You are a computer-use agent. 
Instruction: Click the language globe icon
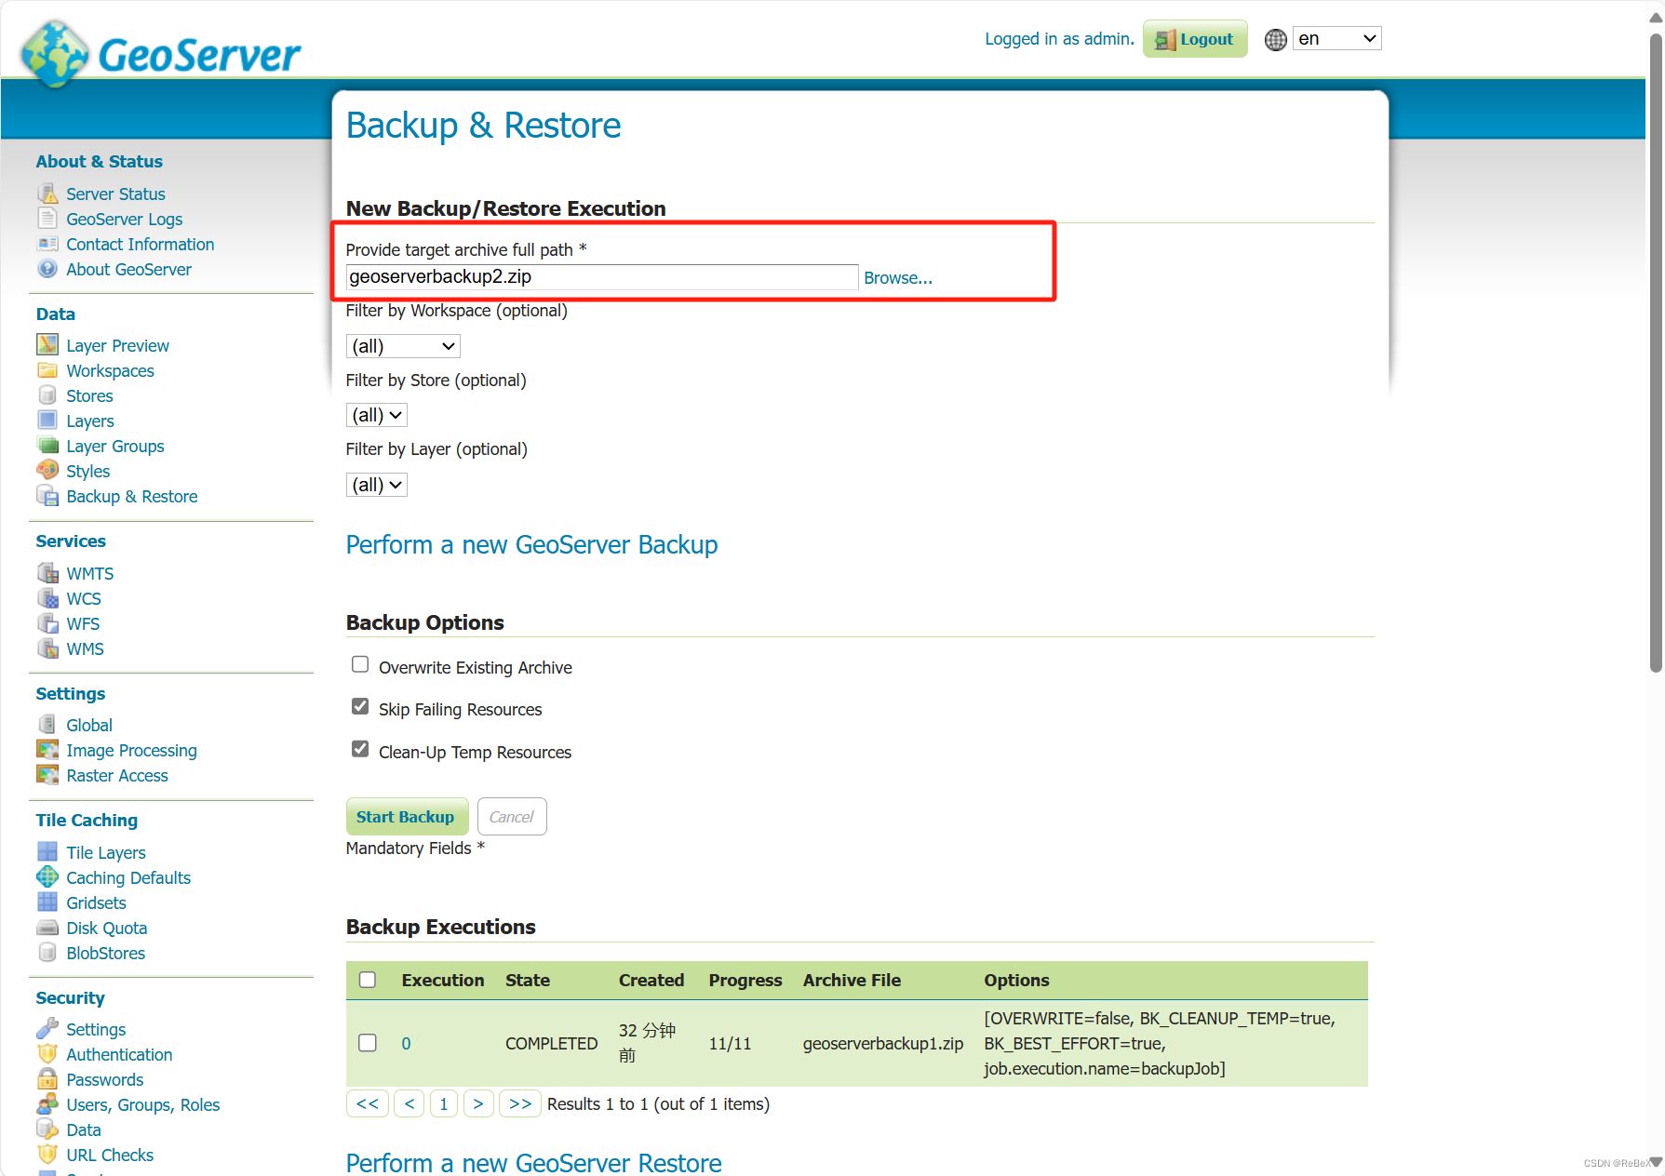(x=1276, y=39)
